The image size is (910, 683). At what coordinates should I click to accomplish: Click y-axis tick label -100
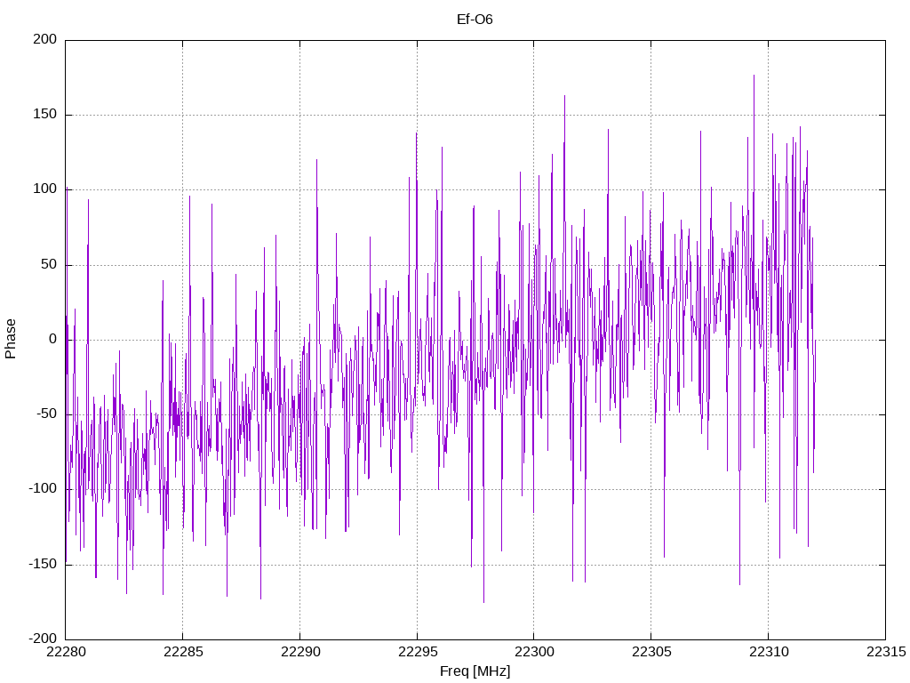coord(43,489)
